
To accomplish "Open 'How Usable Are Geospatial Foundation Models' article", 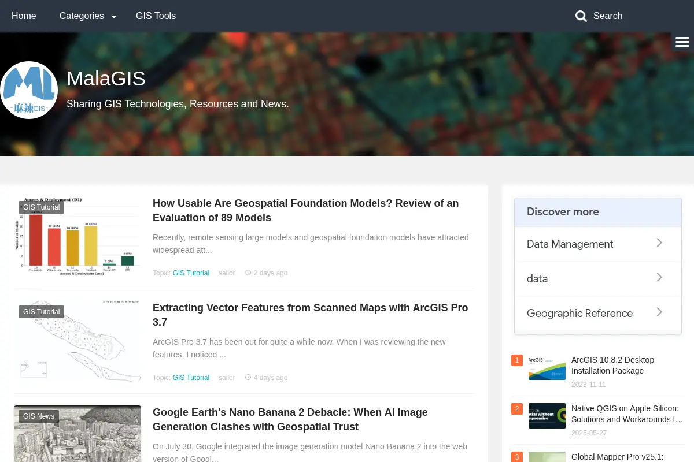I will (305, 210).
